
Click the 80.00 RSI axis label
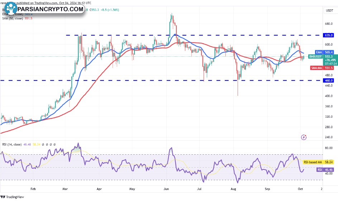point(329,148)
